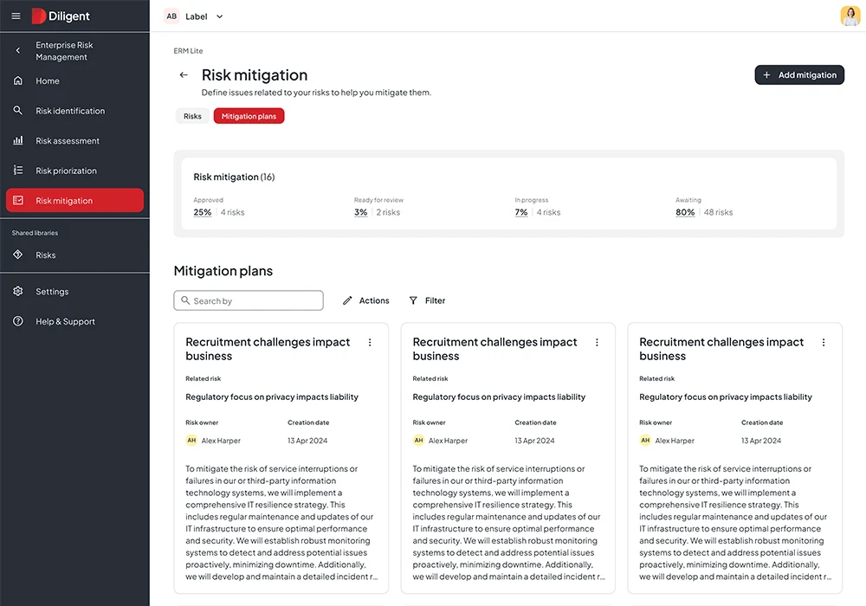Open the kebab menu on the third mitigation card
Image resolution: width=866 pixels, height=606 pixels.
coord(824,342)
